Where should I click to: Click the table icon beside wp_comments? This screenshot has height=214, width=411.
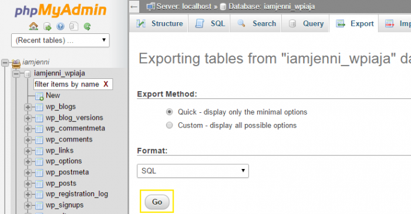tap(39, 140)
